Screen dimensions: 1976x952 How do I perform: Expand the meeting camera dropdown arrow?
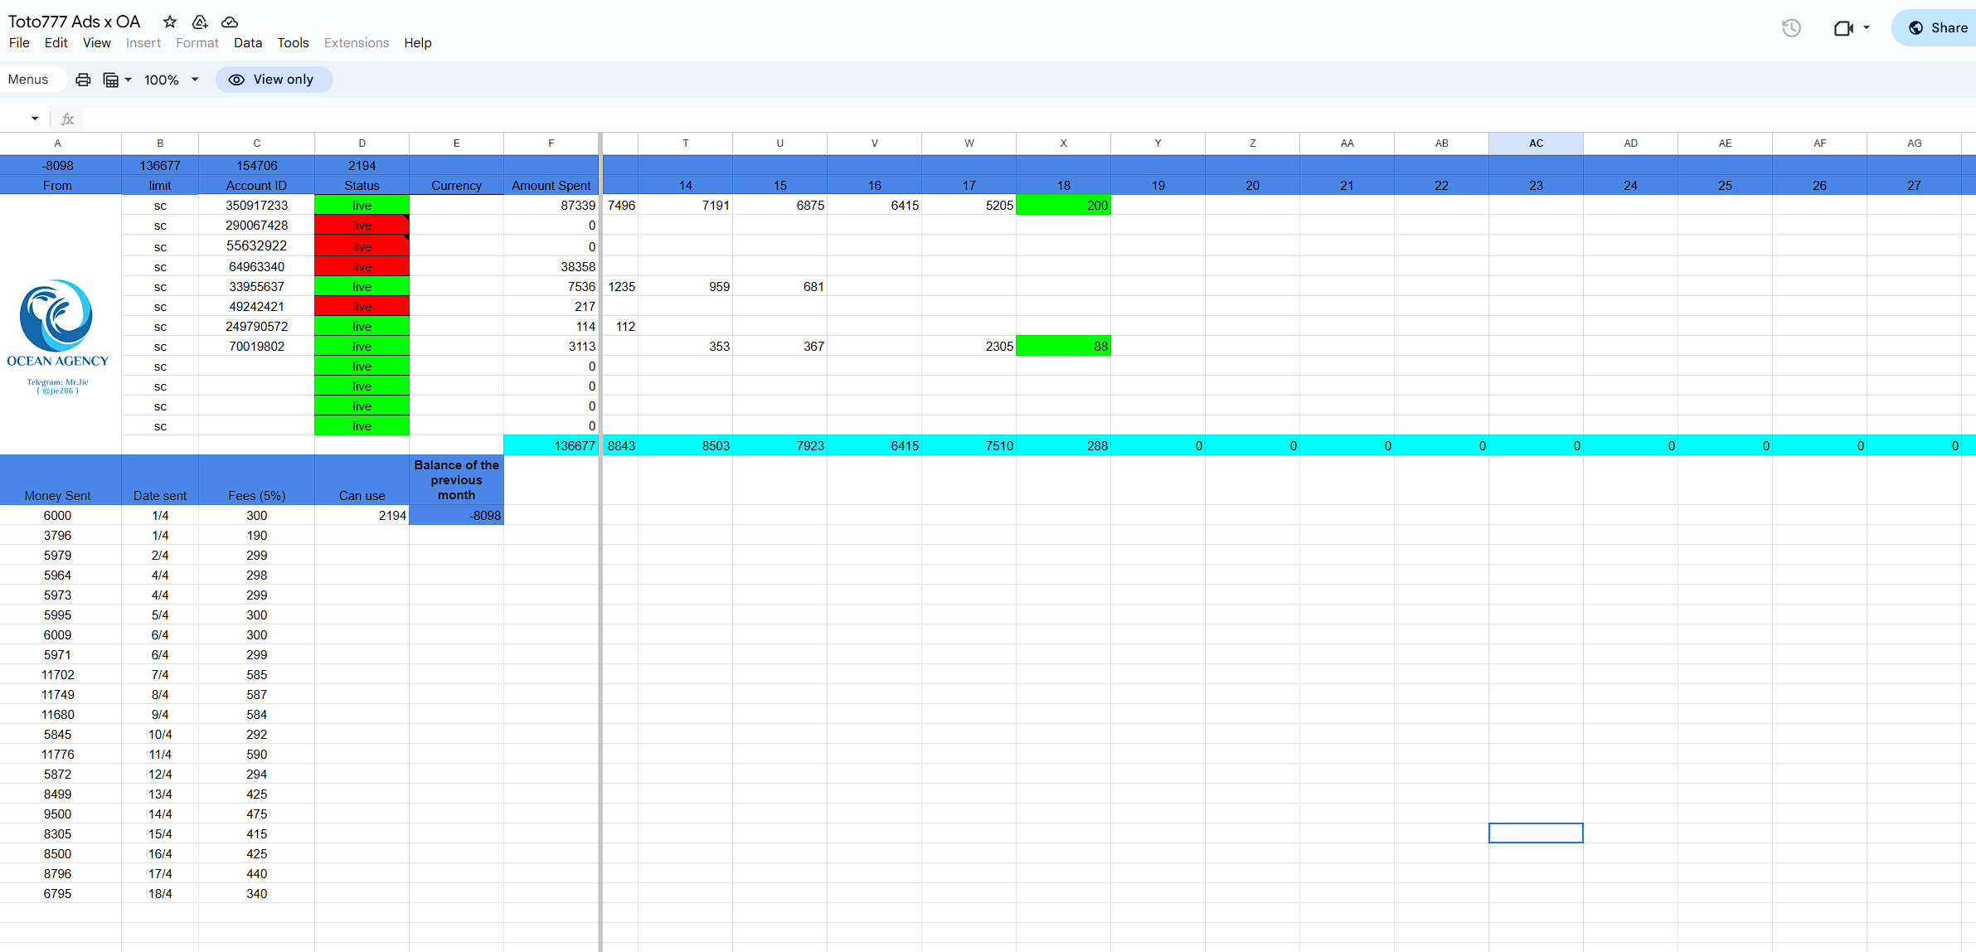(x=1867, y=28)
